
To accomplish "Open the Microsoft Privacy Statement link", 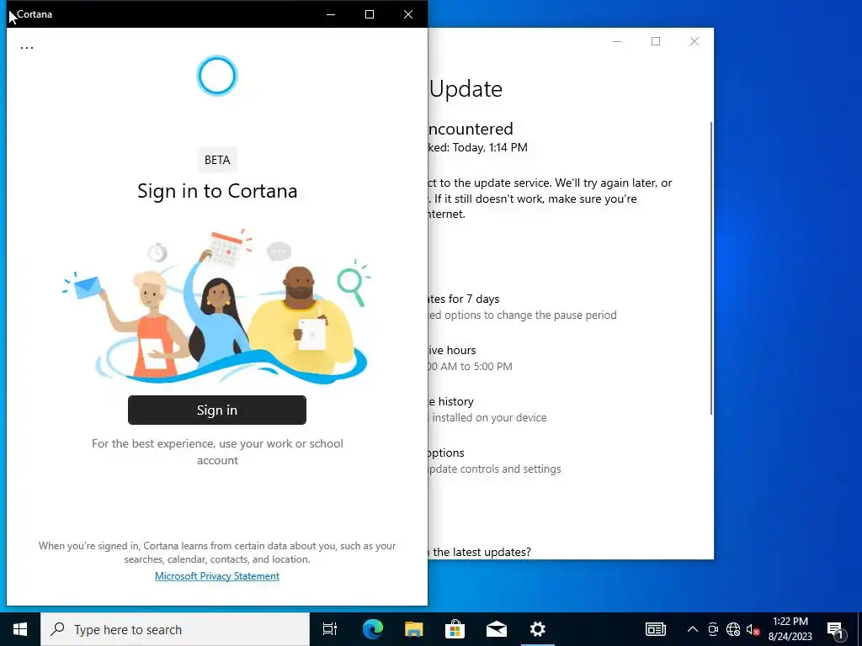I will (217, 575).
